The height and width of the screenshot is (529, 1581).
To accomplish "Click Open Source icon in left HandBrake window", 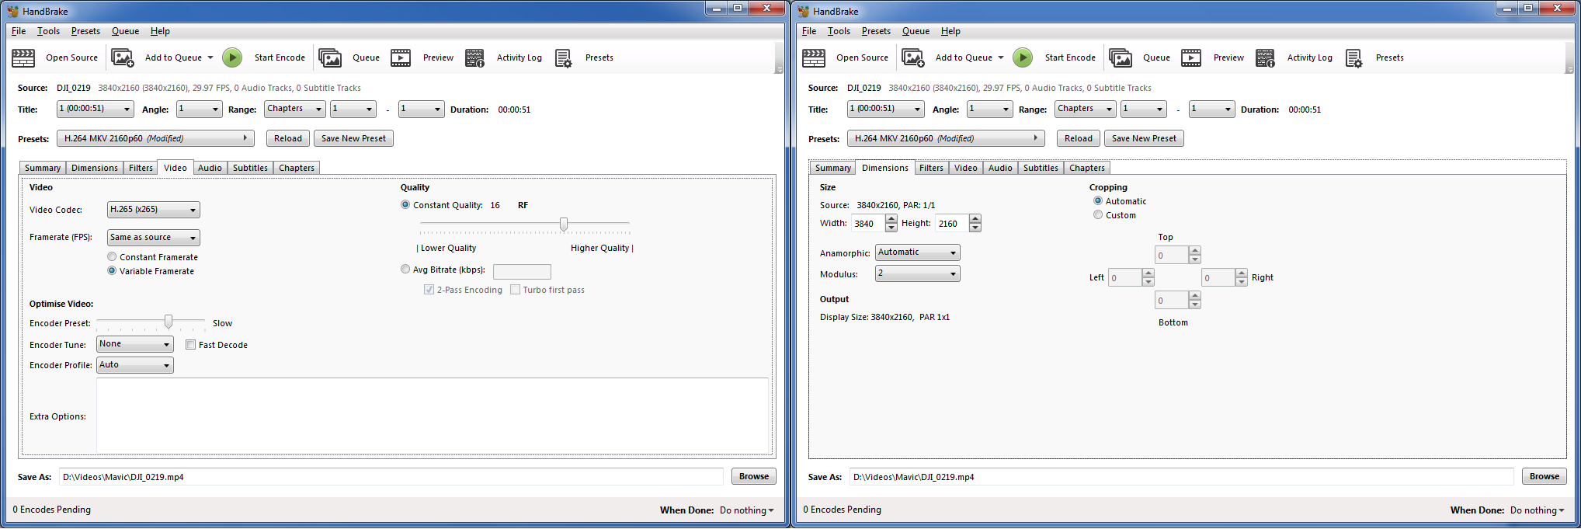I will point(24,57).
